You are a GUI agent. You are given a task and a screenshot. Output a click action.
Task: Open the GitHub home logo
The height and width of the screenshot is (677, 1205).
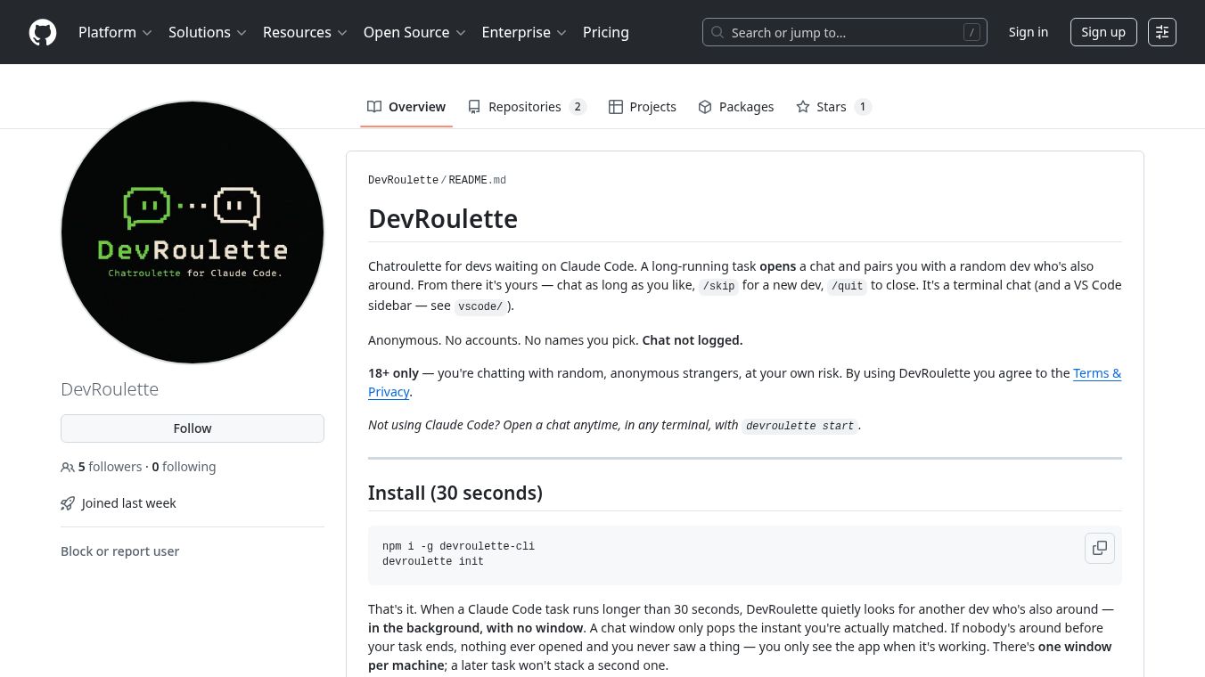coord(43,32)
